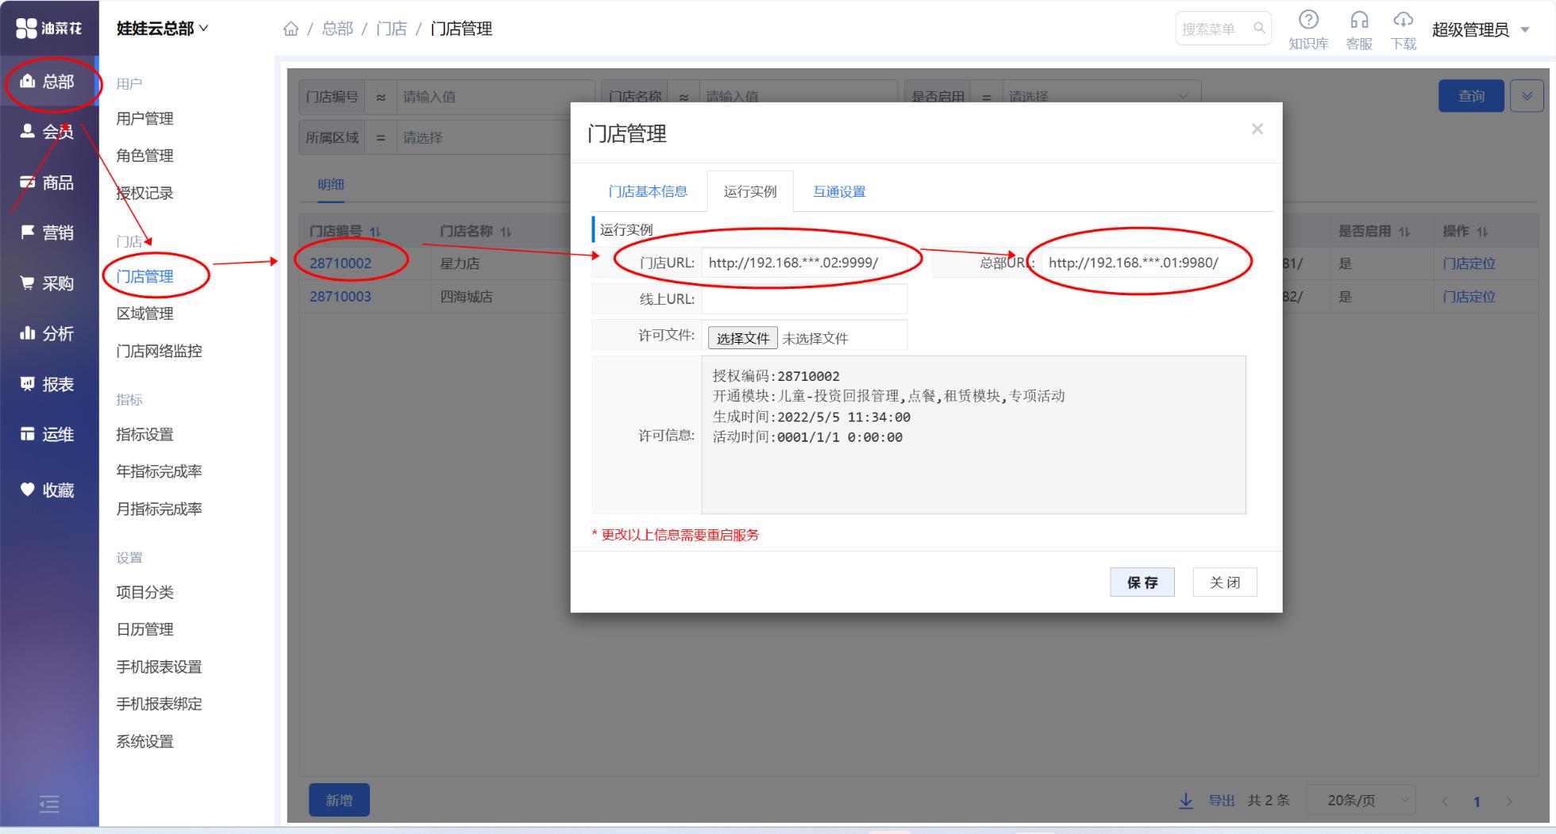The width and height of the screenshot is (1556, 834).
Task: Open the 下载 cloud download icon
Action: pos(1404,30)
